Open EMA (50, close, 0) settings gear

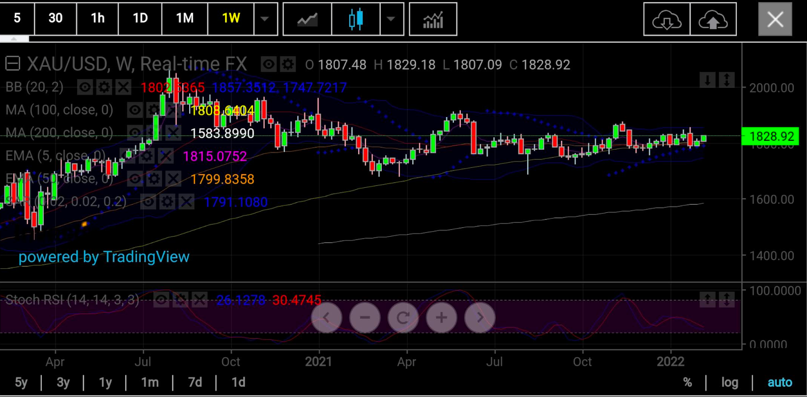[154, 179]
